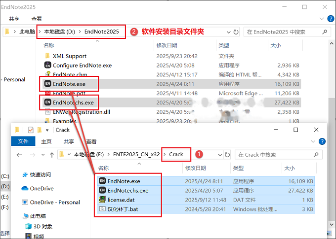This screenshot has width=336, height=239.
Task: Expand breadcrumb chevron after 本地磁盘 (D:)
Action: [x=80, y=32]
